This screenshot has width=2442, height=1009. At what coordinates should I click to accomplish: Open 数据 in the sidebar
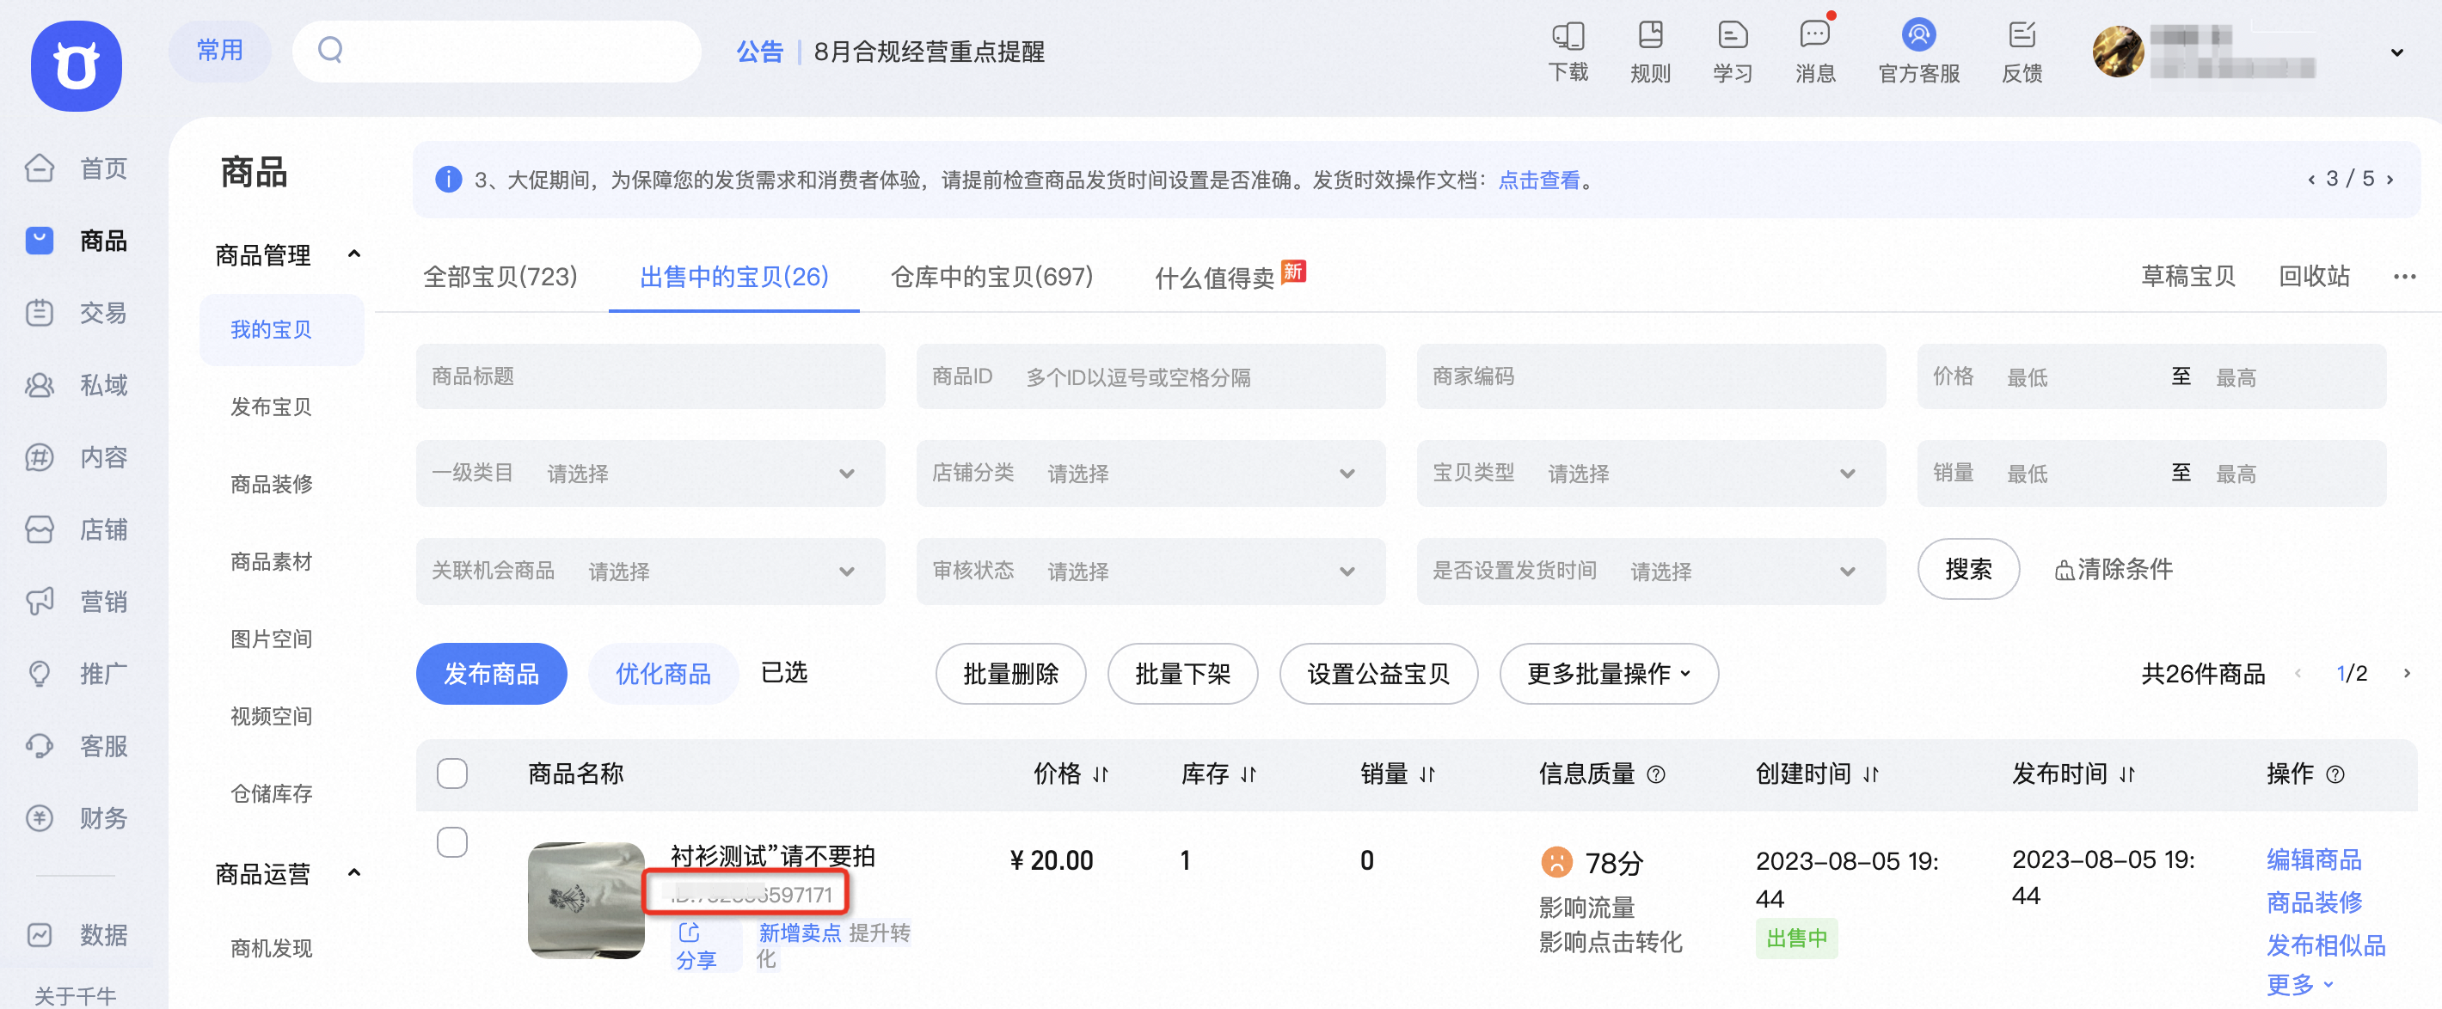pos(76,935)
